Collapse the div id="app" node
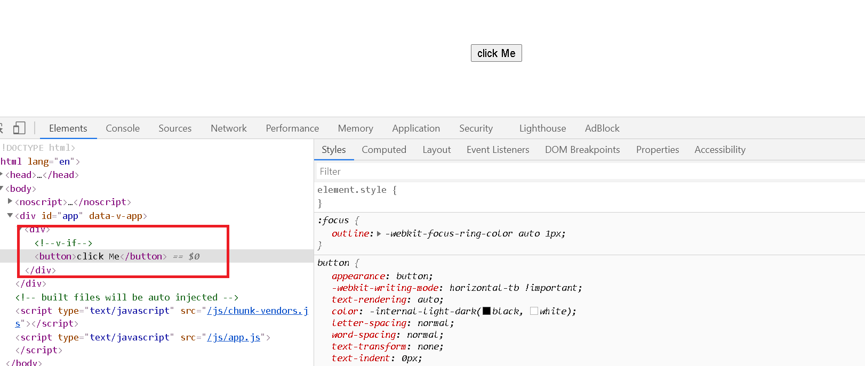Viewport: 865px width, 366px height. [10, 215]
